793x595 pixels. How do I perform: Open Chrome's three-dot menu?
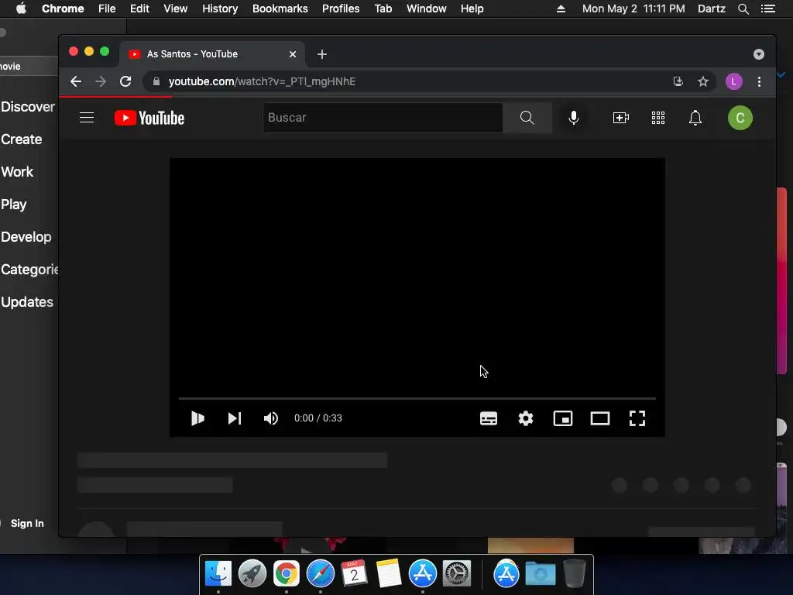[759, 81]
